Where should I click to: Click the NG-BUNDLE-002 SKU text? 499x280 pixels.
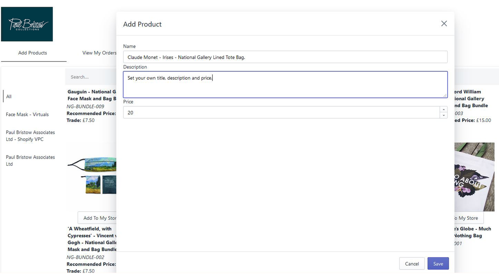pos(85,257)
